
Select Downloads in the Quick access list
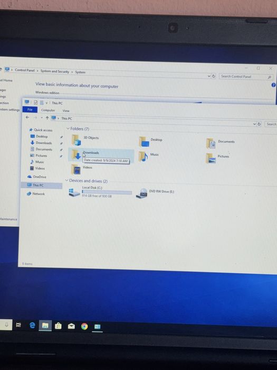41,143
